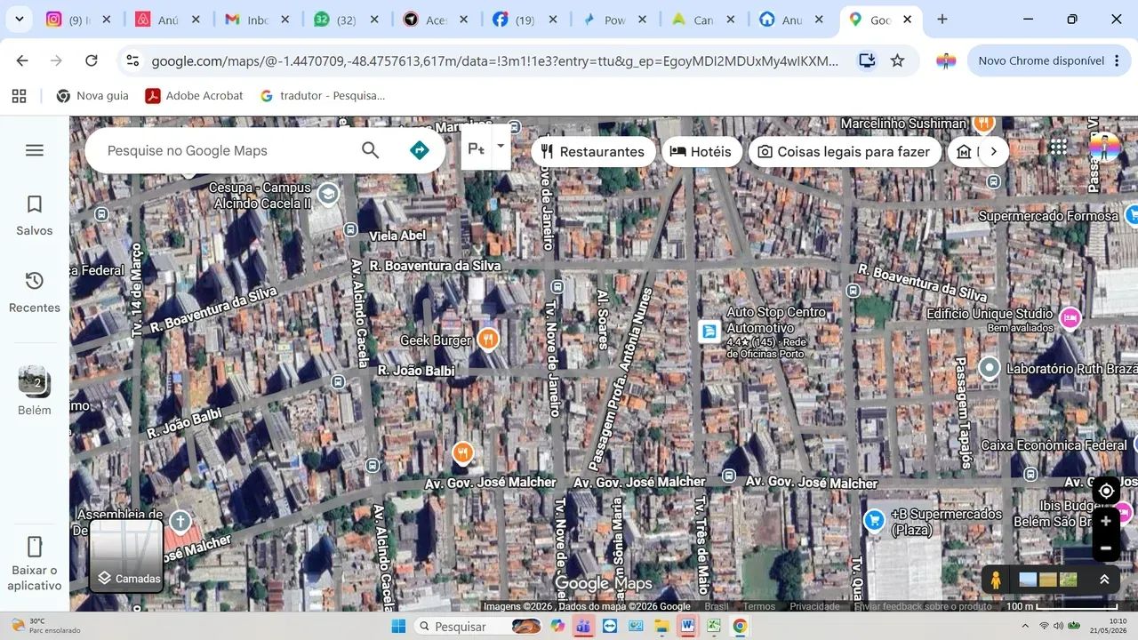Show your location on map
1138x640 pixels.
pyautogui.click(x=1106, y=491)
